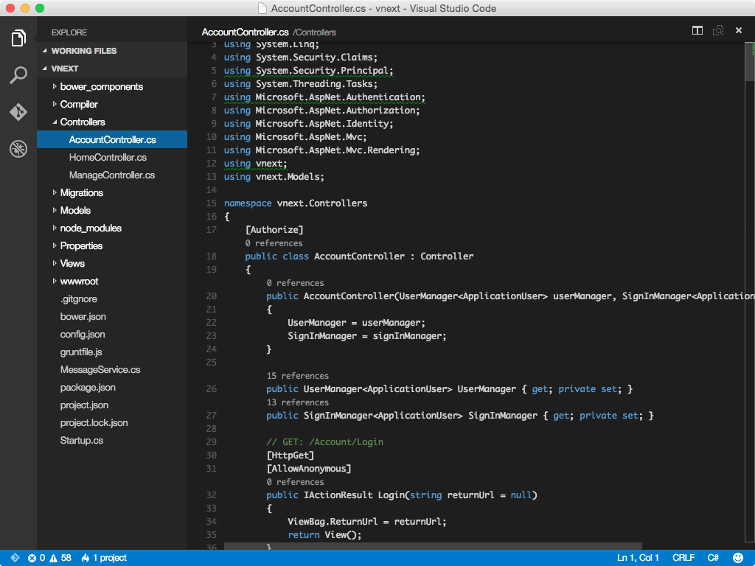Send feedback via the smiley icon
Screen dimensions: 755x566
coord(737,558)
